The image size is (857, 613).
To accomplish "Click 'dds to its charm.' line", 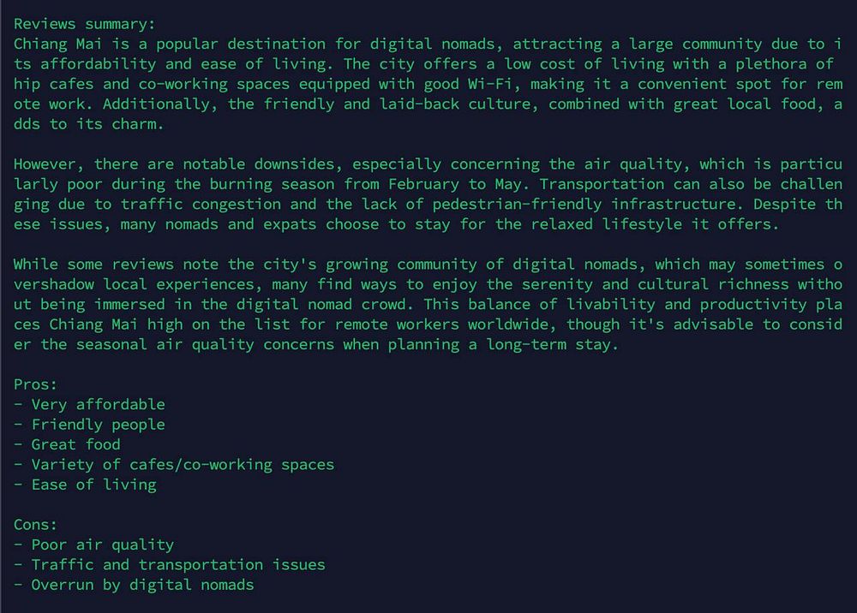I will point(88,124).
